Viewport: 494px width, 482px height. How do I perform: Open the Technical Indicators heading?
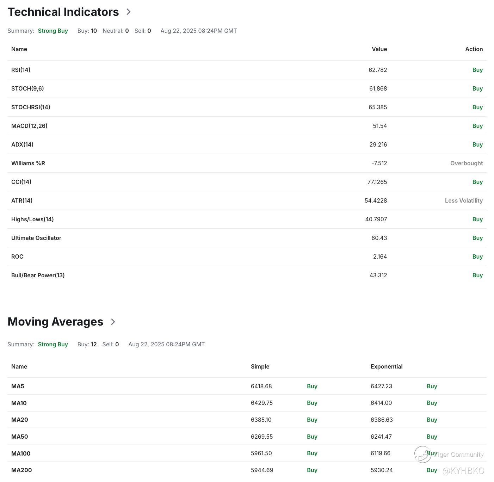click(63, 12)
